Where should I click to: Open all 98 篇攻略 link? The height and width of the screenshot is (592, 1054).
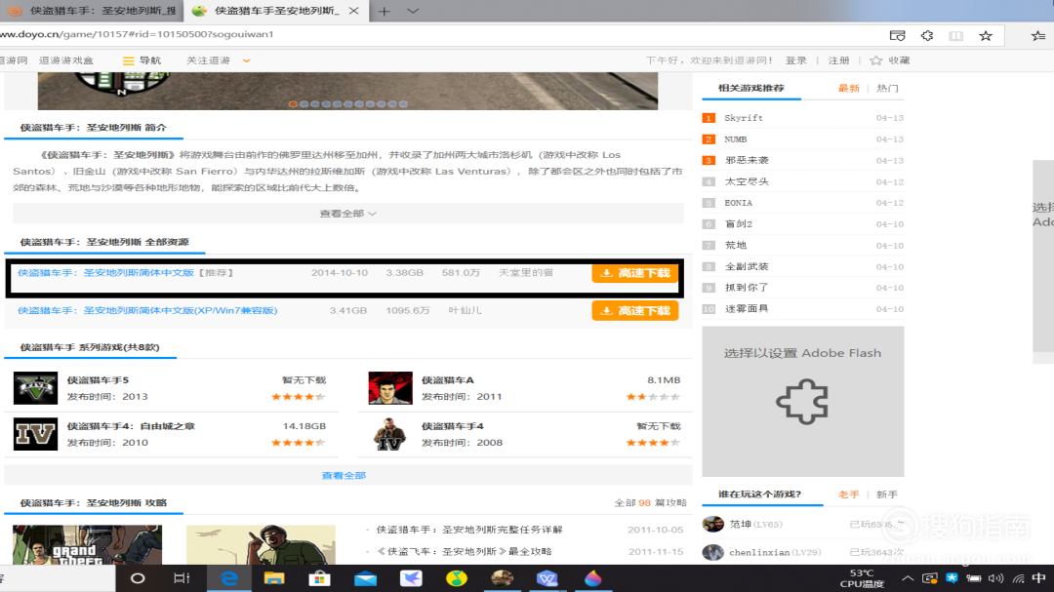pos(651,502)
